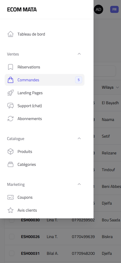Open the Wilaya column dropdown arrow
Screen dimensions: 121x263
pos(117,87)
